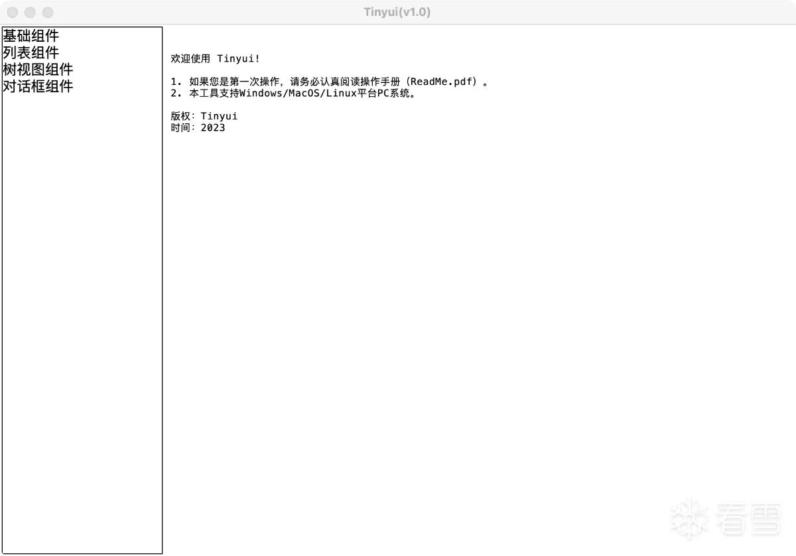Screen dimensions: 796x556
Task: Choose 对话框组件 from the left list
Action: point(38,86)
